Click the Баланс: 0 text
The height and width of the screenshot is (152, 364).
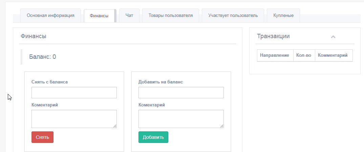click(x=43, y=57)
